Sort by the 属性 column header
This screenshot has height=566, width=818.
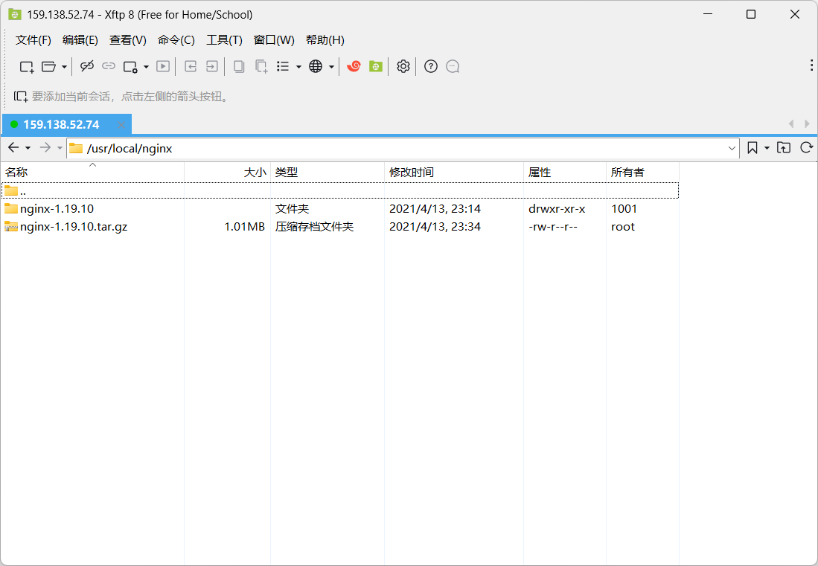point(565,172)
